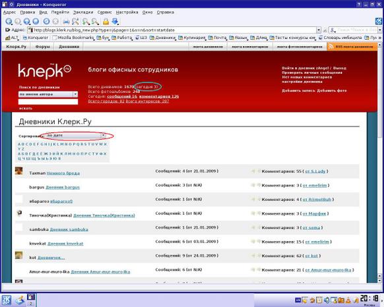This screenshot has width=384, height=307.
Task: Open the 'по дате' sort dropdown
Action: coord(104,135)
